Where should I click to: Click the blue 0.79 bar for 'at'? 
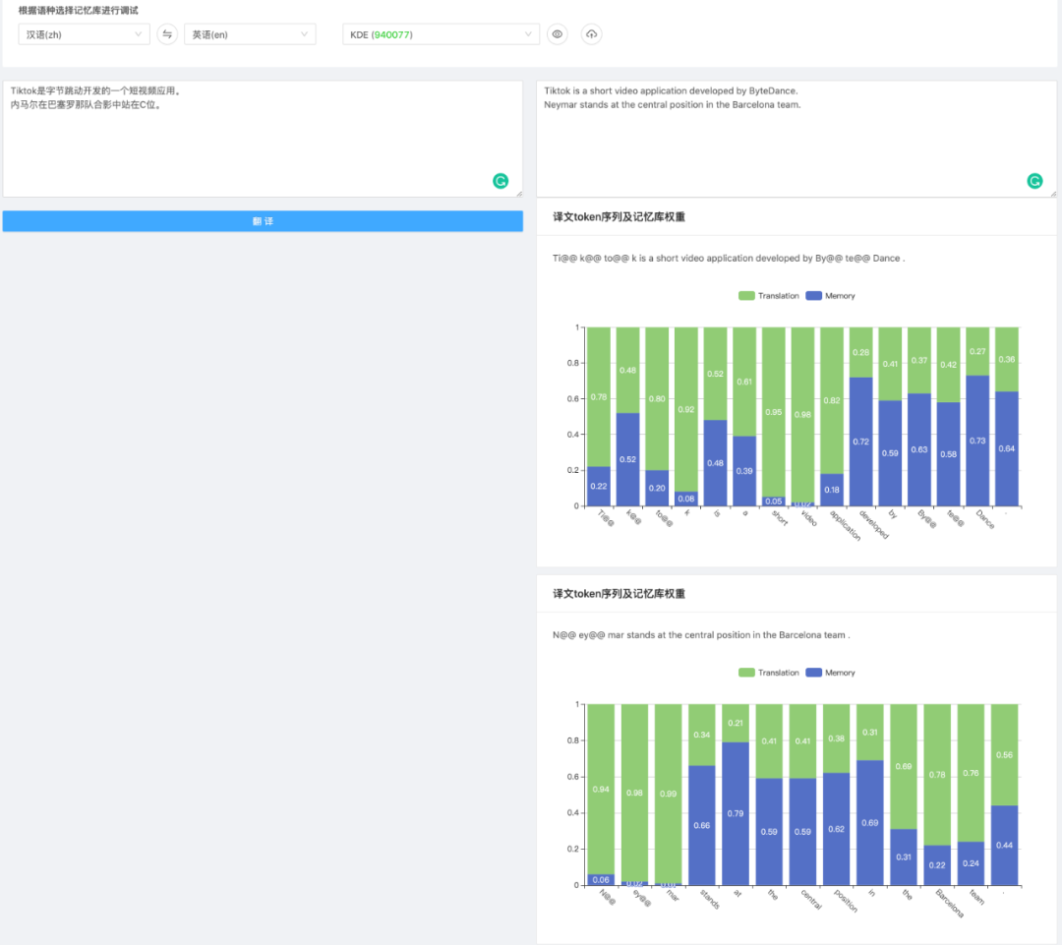pos(736,813)
